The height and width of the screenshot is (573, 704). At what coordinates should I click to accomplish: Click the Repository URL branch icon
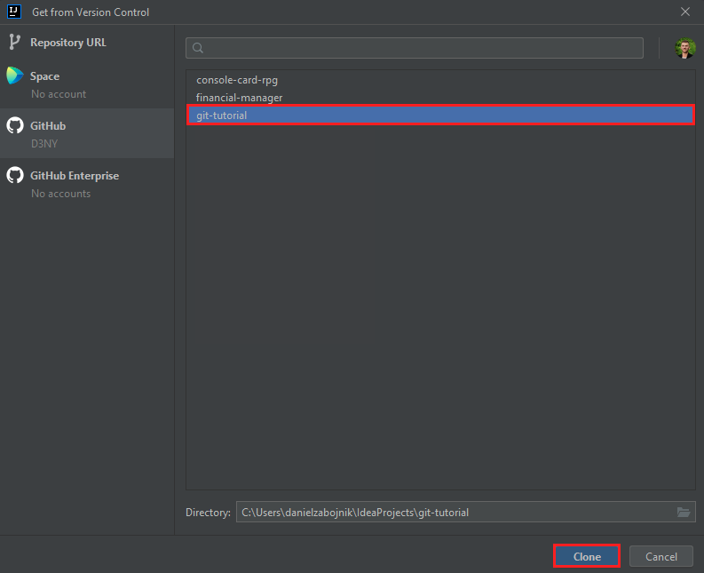point(14,42)
